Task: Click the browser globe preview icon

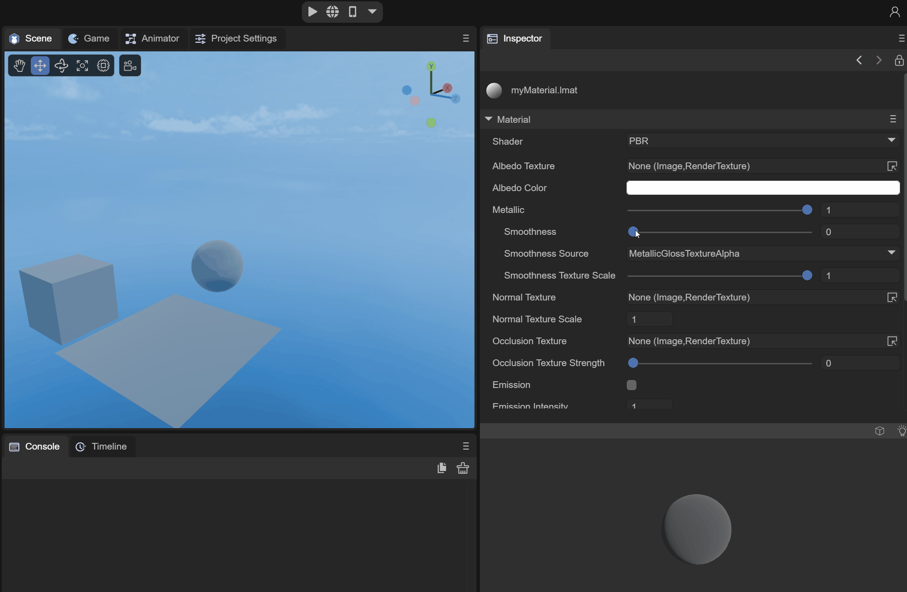Action: [x=333, y=12]
